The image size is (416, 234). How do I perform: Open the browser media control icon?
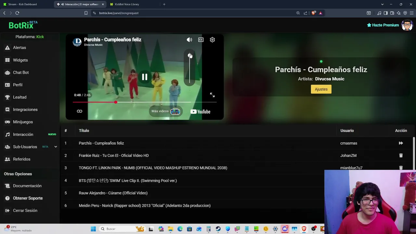click(379, 13)
